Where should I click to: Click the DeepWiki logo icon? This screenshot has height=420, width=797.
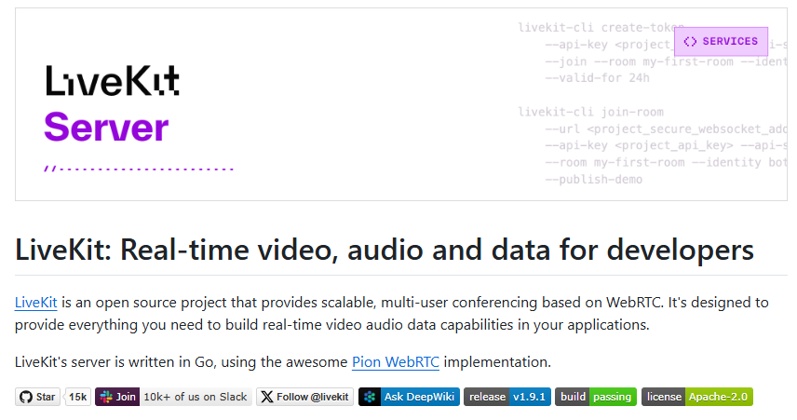[x=370, y=397]
